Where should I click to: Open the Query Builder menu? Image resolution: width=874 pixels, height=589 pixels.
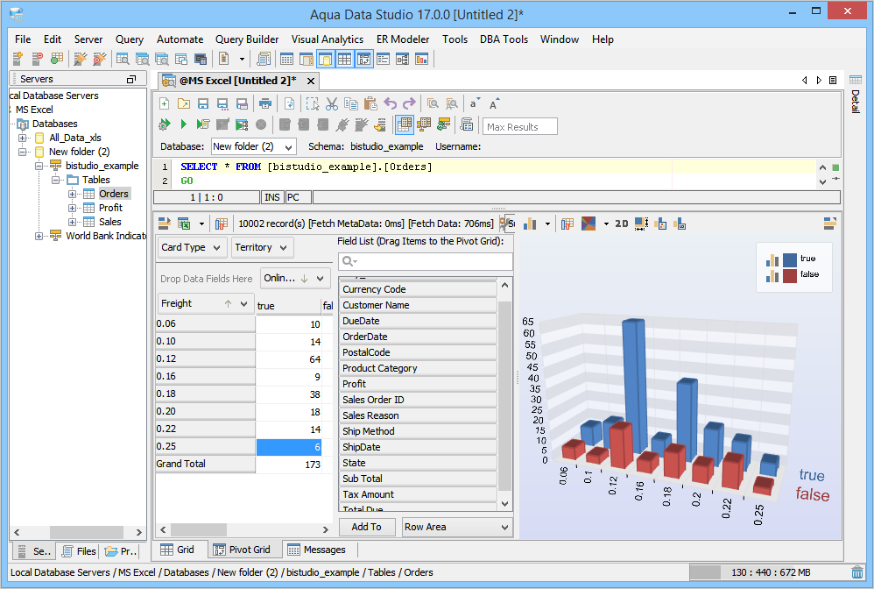point(247,39)
